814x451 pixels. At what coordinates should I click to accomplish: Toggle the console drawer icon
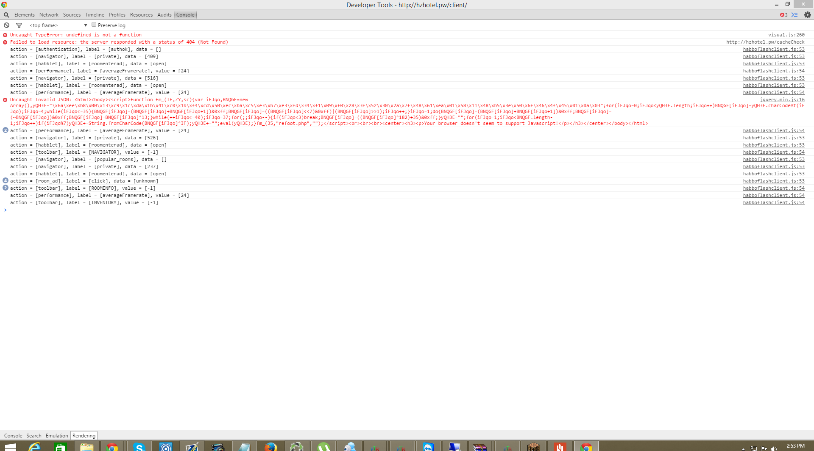coord(794,15)
